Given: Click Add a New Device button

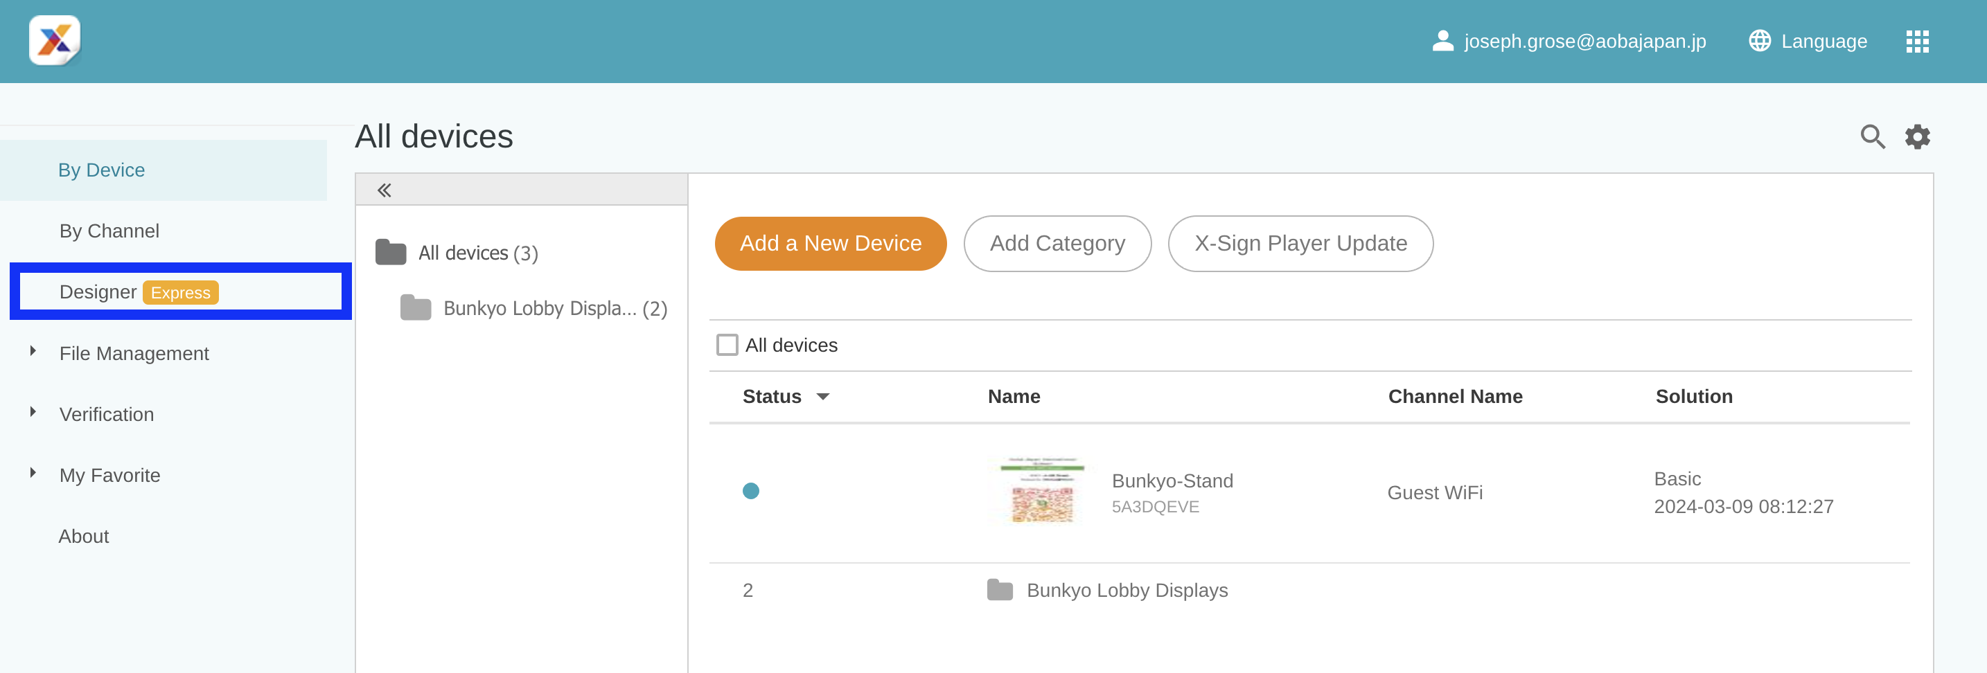Looking at the screenshot, I should tap(830, 244).
